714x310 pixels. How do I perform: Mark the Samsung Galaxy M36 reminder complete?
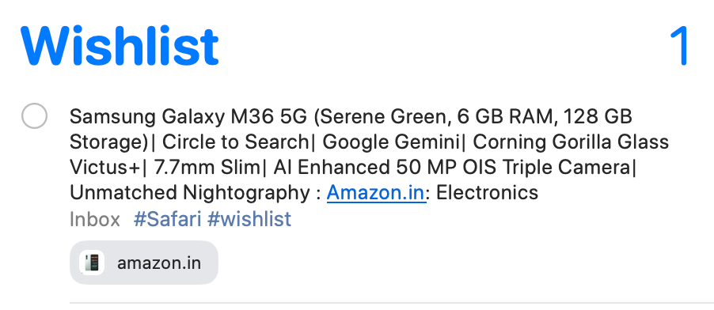(x=34, y=115)
